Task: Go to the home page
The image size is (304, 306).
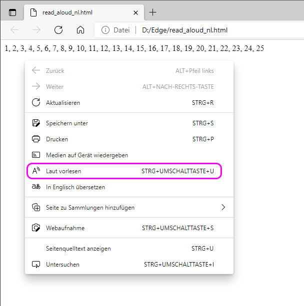Action: [80, 30]
